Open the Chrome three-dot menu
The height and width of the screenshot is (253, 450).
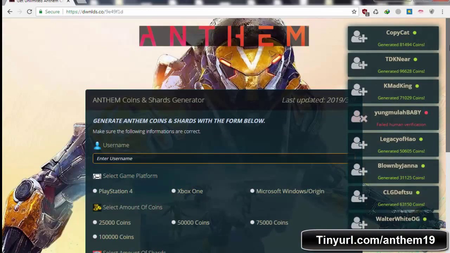coord(443,12)
